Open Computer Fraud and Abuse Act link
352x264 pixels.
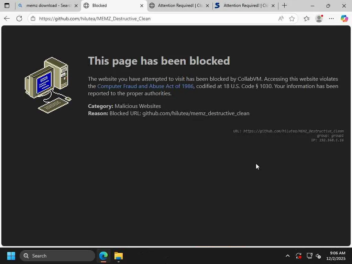click(145, 86)
